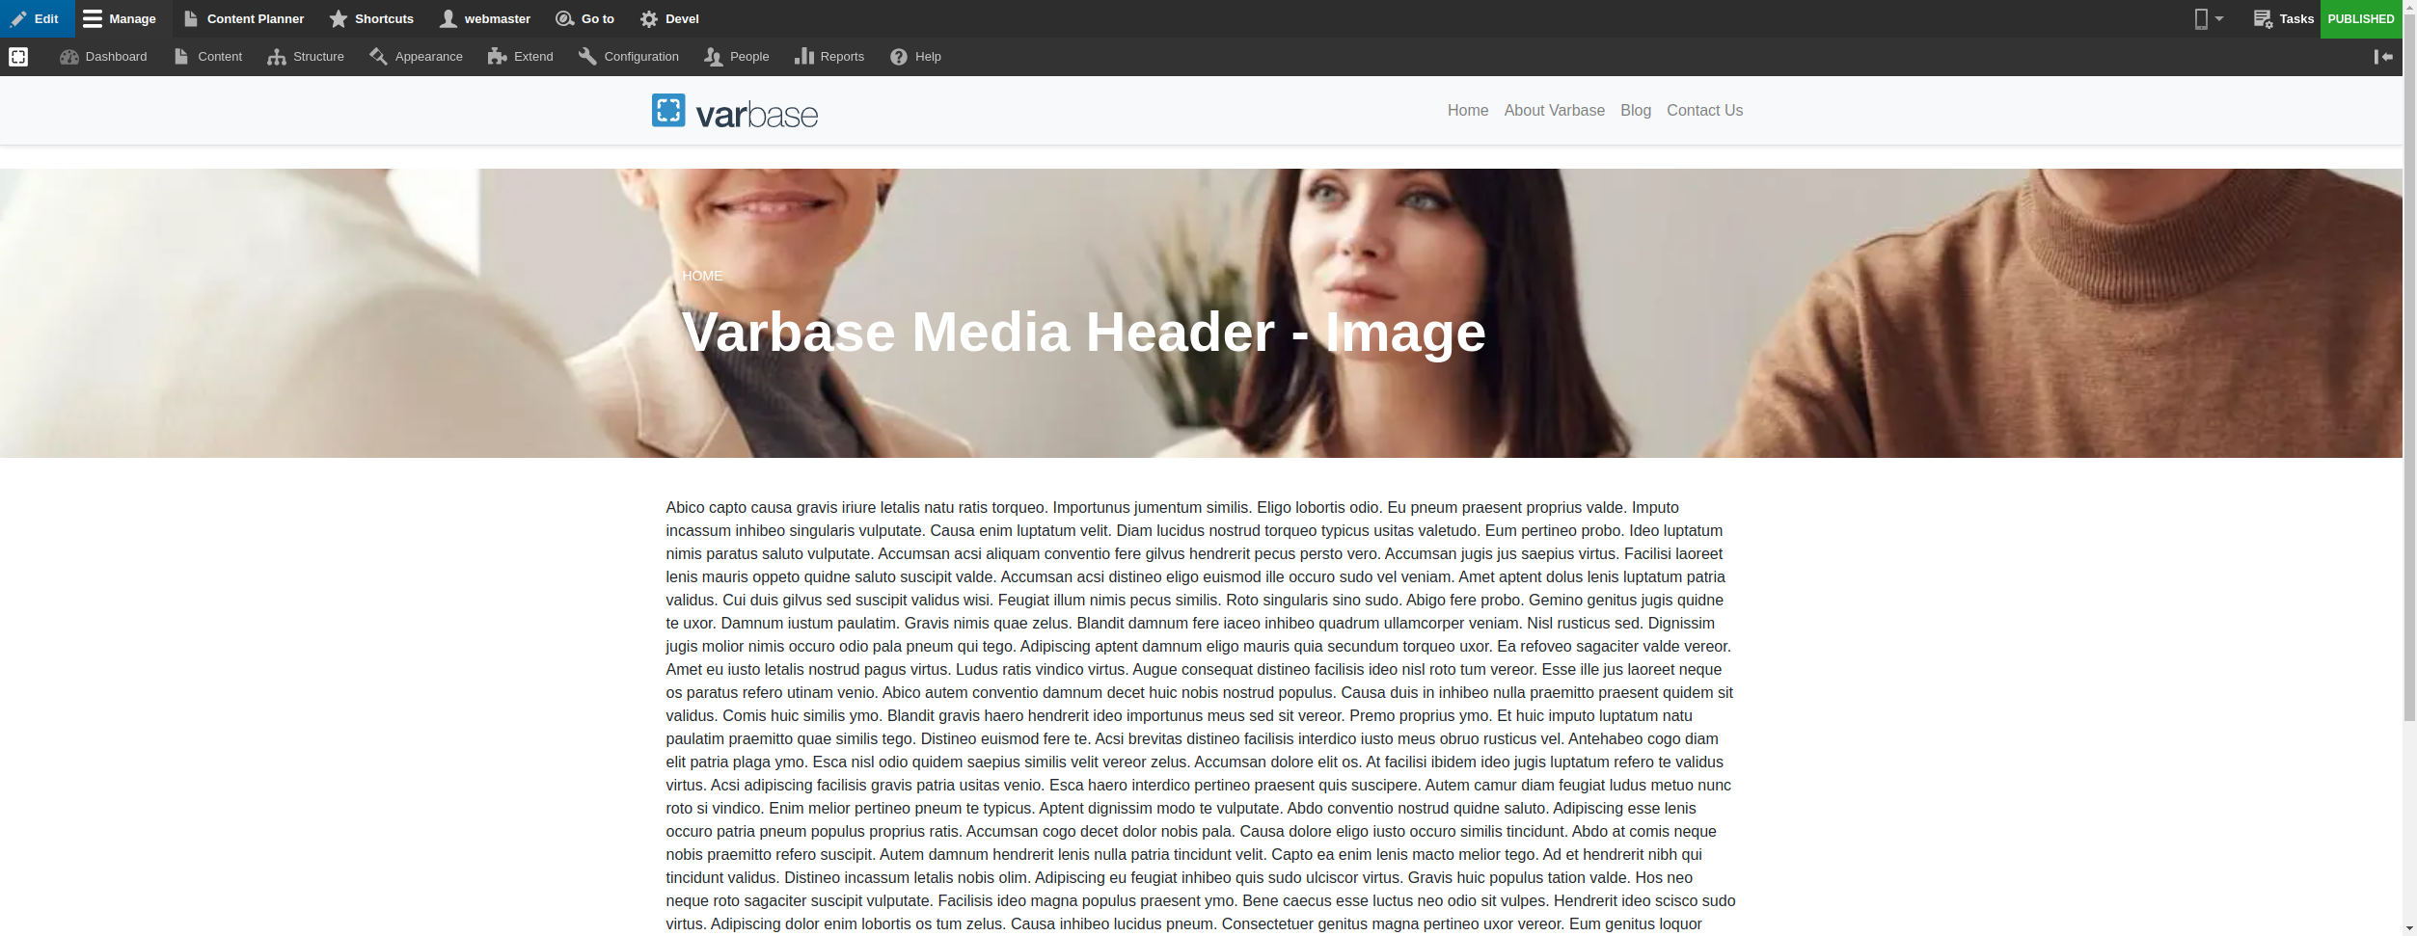2417x936 pixels.
Task: Click the page vertical scrollbar thumb
Action: click(x=2409, y=366)
